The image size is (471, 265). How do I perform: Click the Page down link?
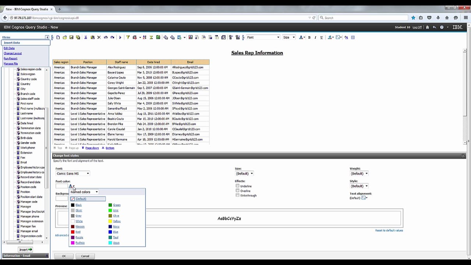click(x=92, y=148)
